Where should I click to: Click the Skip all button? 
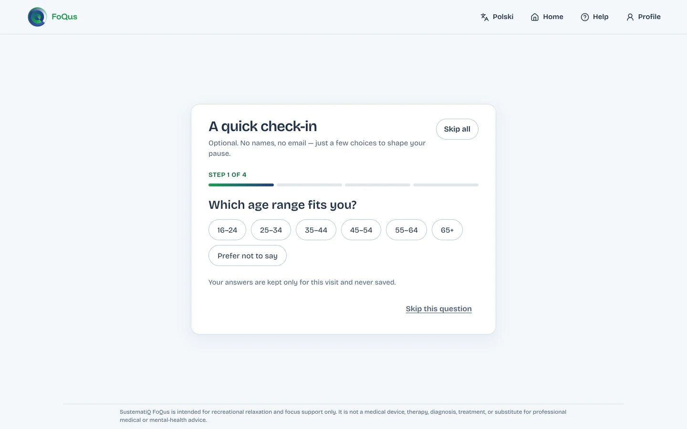pos(457,129)
